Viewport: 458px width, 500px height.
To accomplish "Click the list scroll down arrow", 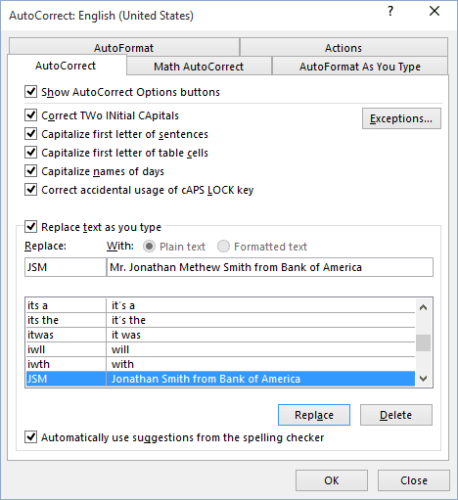I will 423,379.
